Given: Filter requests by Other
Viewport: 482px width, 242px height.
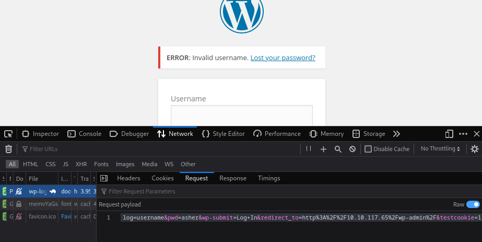Looking at the screenshot, I should click(x=188, y=164).
